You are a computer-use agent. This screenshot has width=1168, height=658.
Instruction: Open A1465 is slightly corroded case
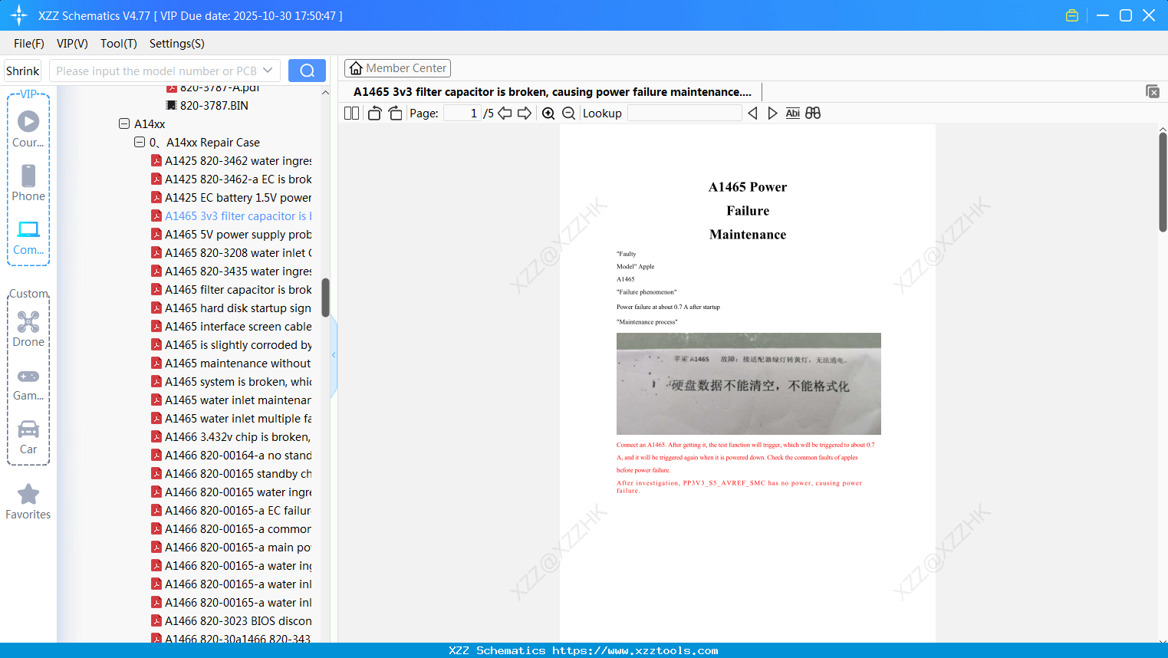pyautogui.click(x=231, y=345)
